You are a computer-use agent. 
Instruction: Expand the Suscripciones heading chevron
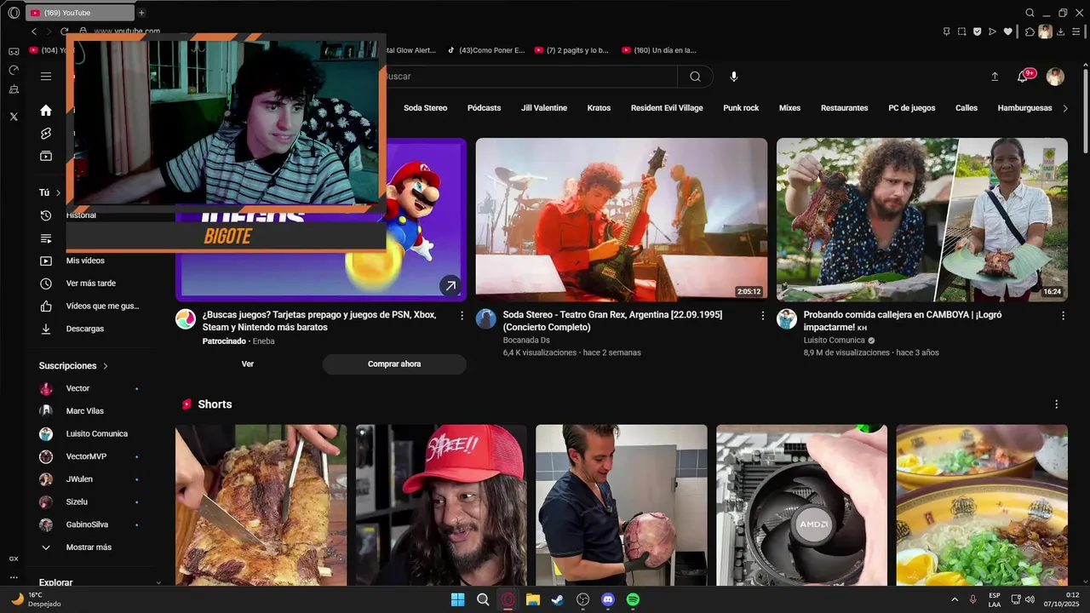pos(106,366)
